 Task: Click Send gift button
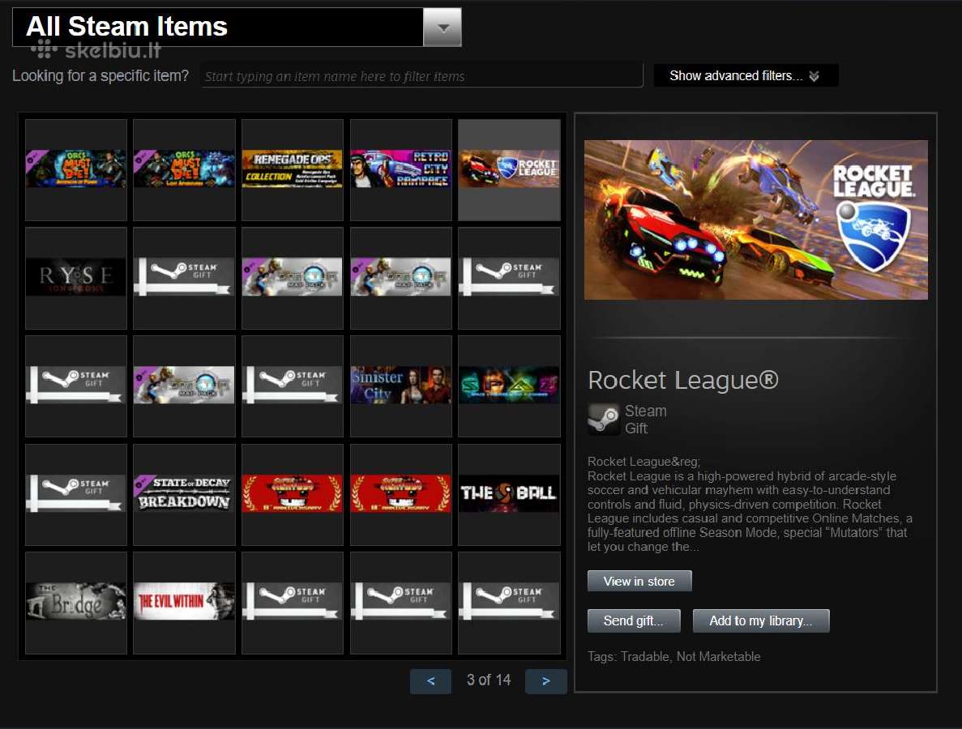click(x=634, y=620)
